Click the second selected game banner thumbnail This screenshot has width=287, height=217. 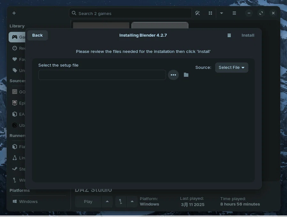pos(160,25)
